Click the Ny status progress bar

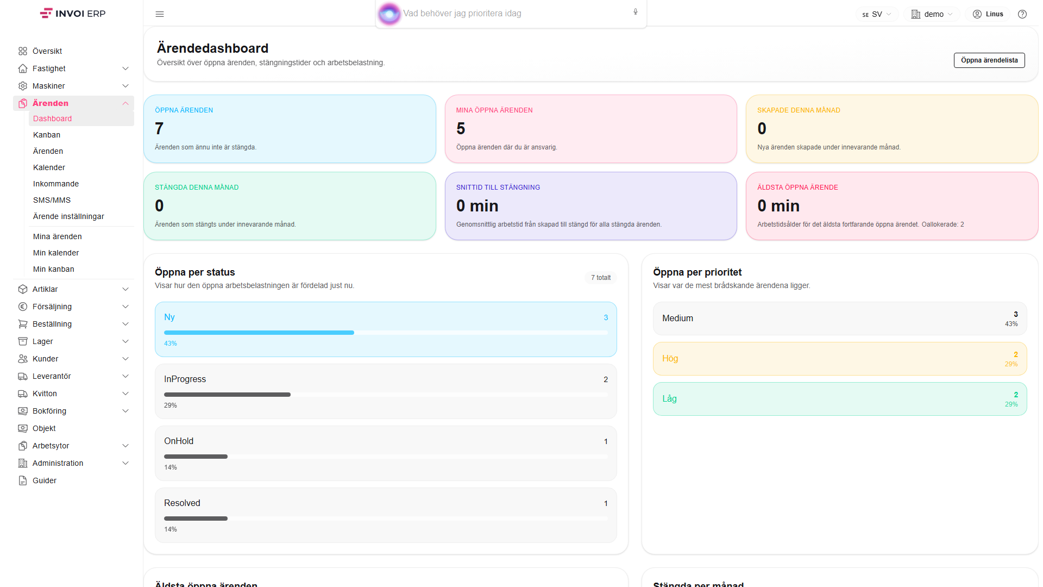(x=386, y=333)
